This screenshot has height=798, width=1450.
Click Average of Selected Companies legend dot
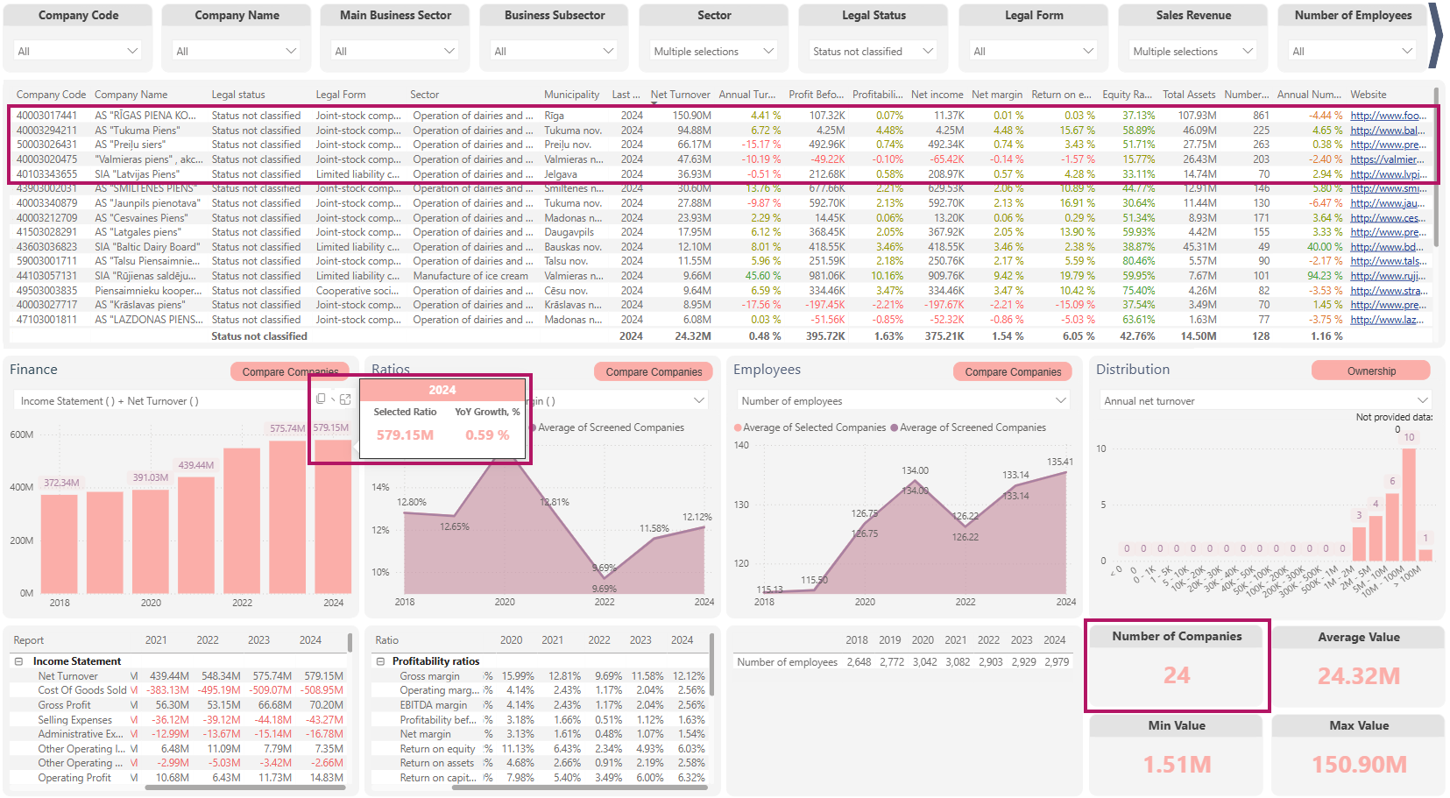tap(738, 427)
